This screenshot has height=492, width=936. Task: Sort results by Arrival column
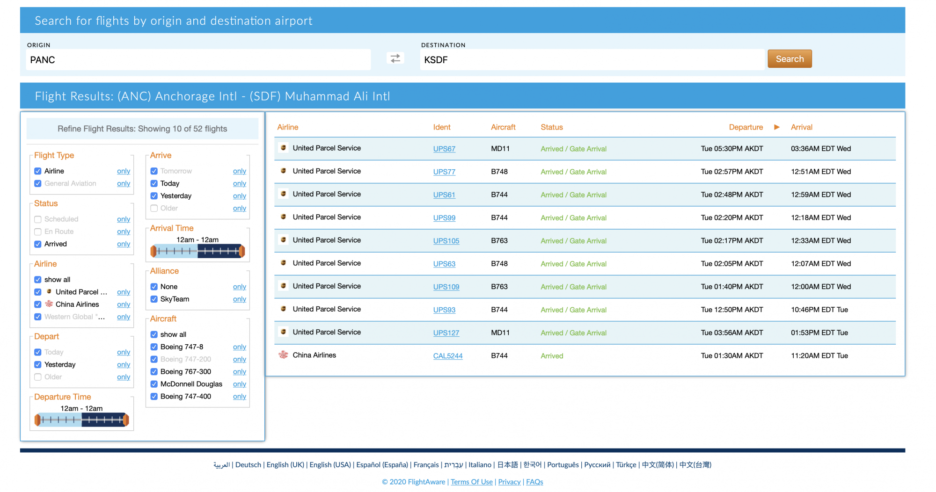(802, 127)
